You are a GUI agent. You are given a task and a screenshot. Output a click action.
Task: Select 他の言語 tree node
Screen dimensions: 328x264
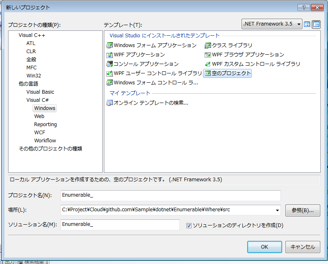[28, 84]
